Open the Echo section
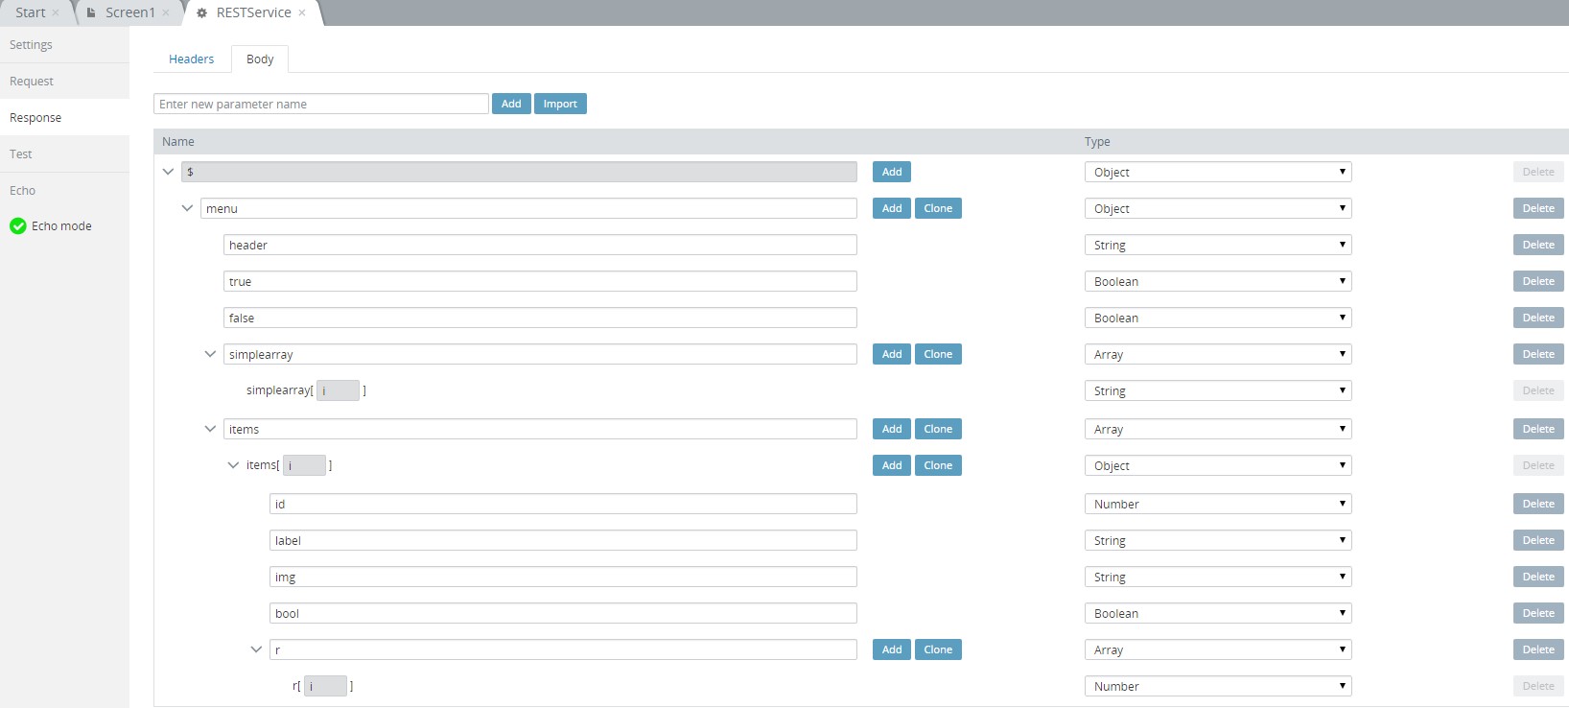Viewport: 1569px width, 708px height. [64, 191]
